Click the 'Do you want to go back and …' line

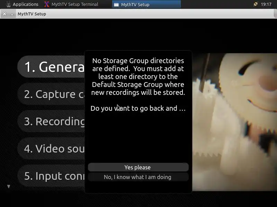[x=138, y=108]
